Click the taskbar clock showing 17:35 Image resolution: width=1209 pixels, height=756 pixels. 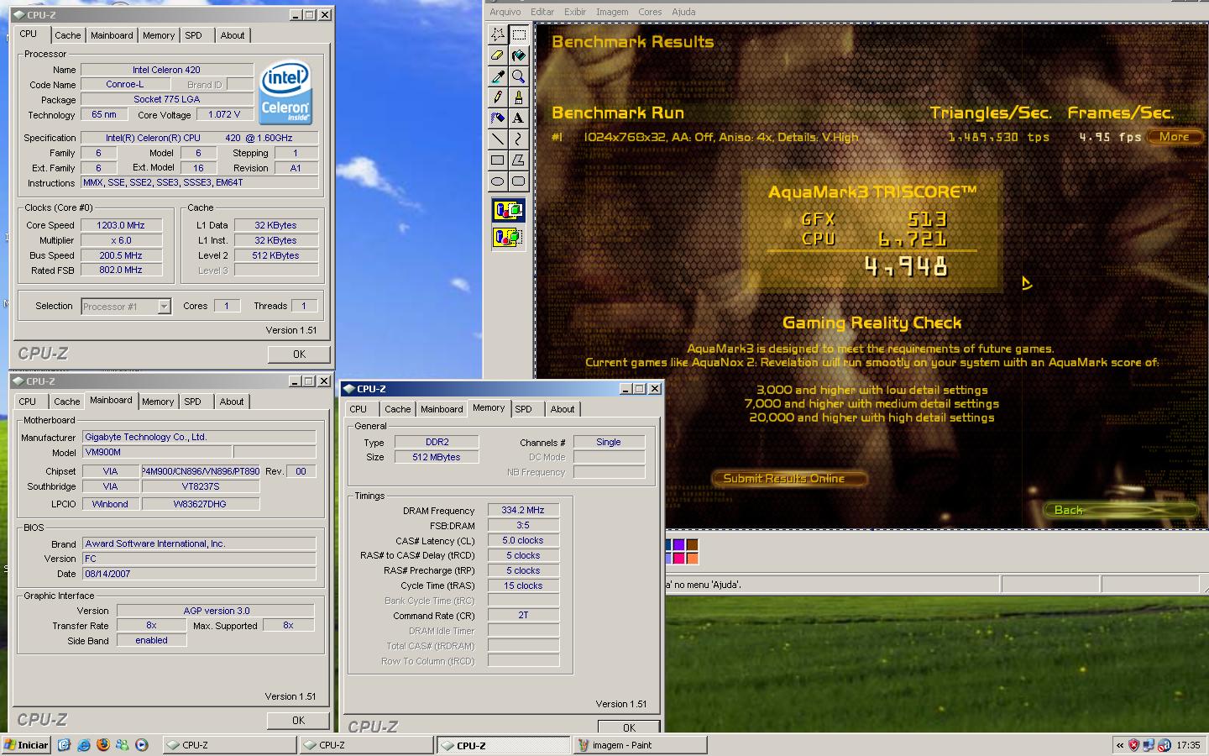click(1188, 745)
